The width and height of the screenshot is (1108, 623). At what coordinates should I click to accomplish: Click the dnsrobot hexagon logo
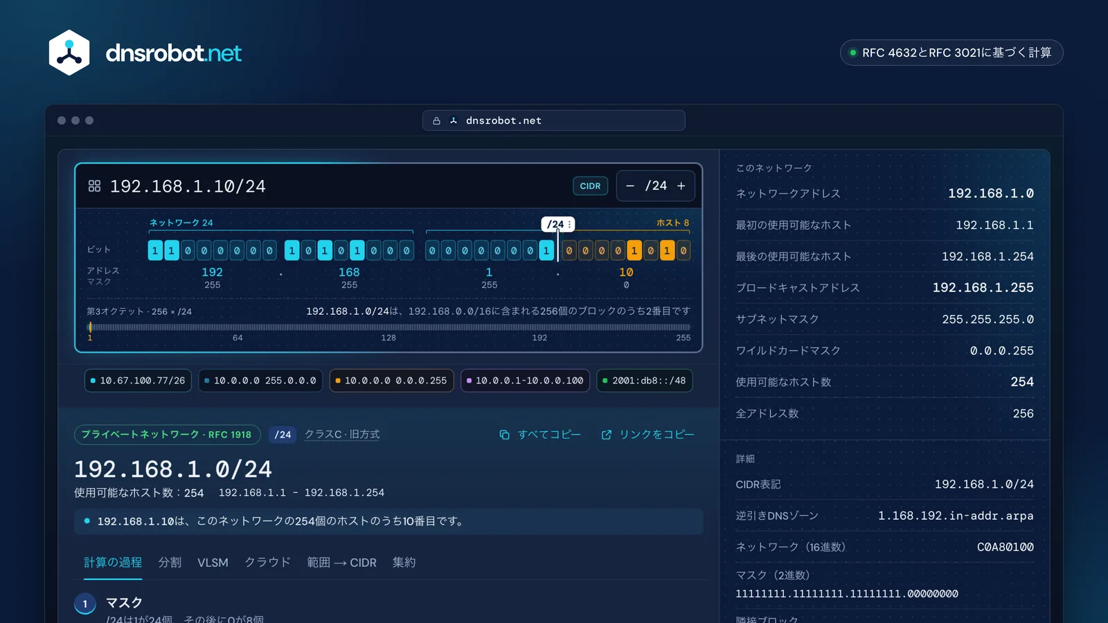click(69, 53)
